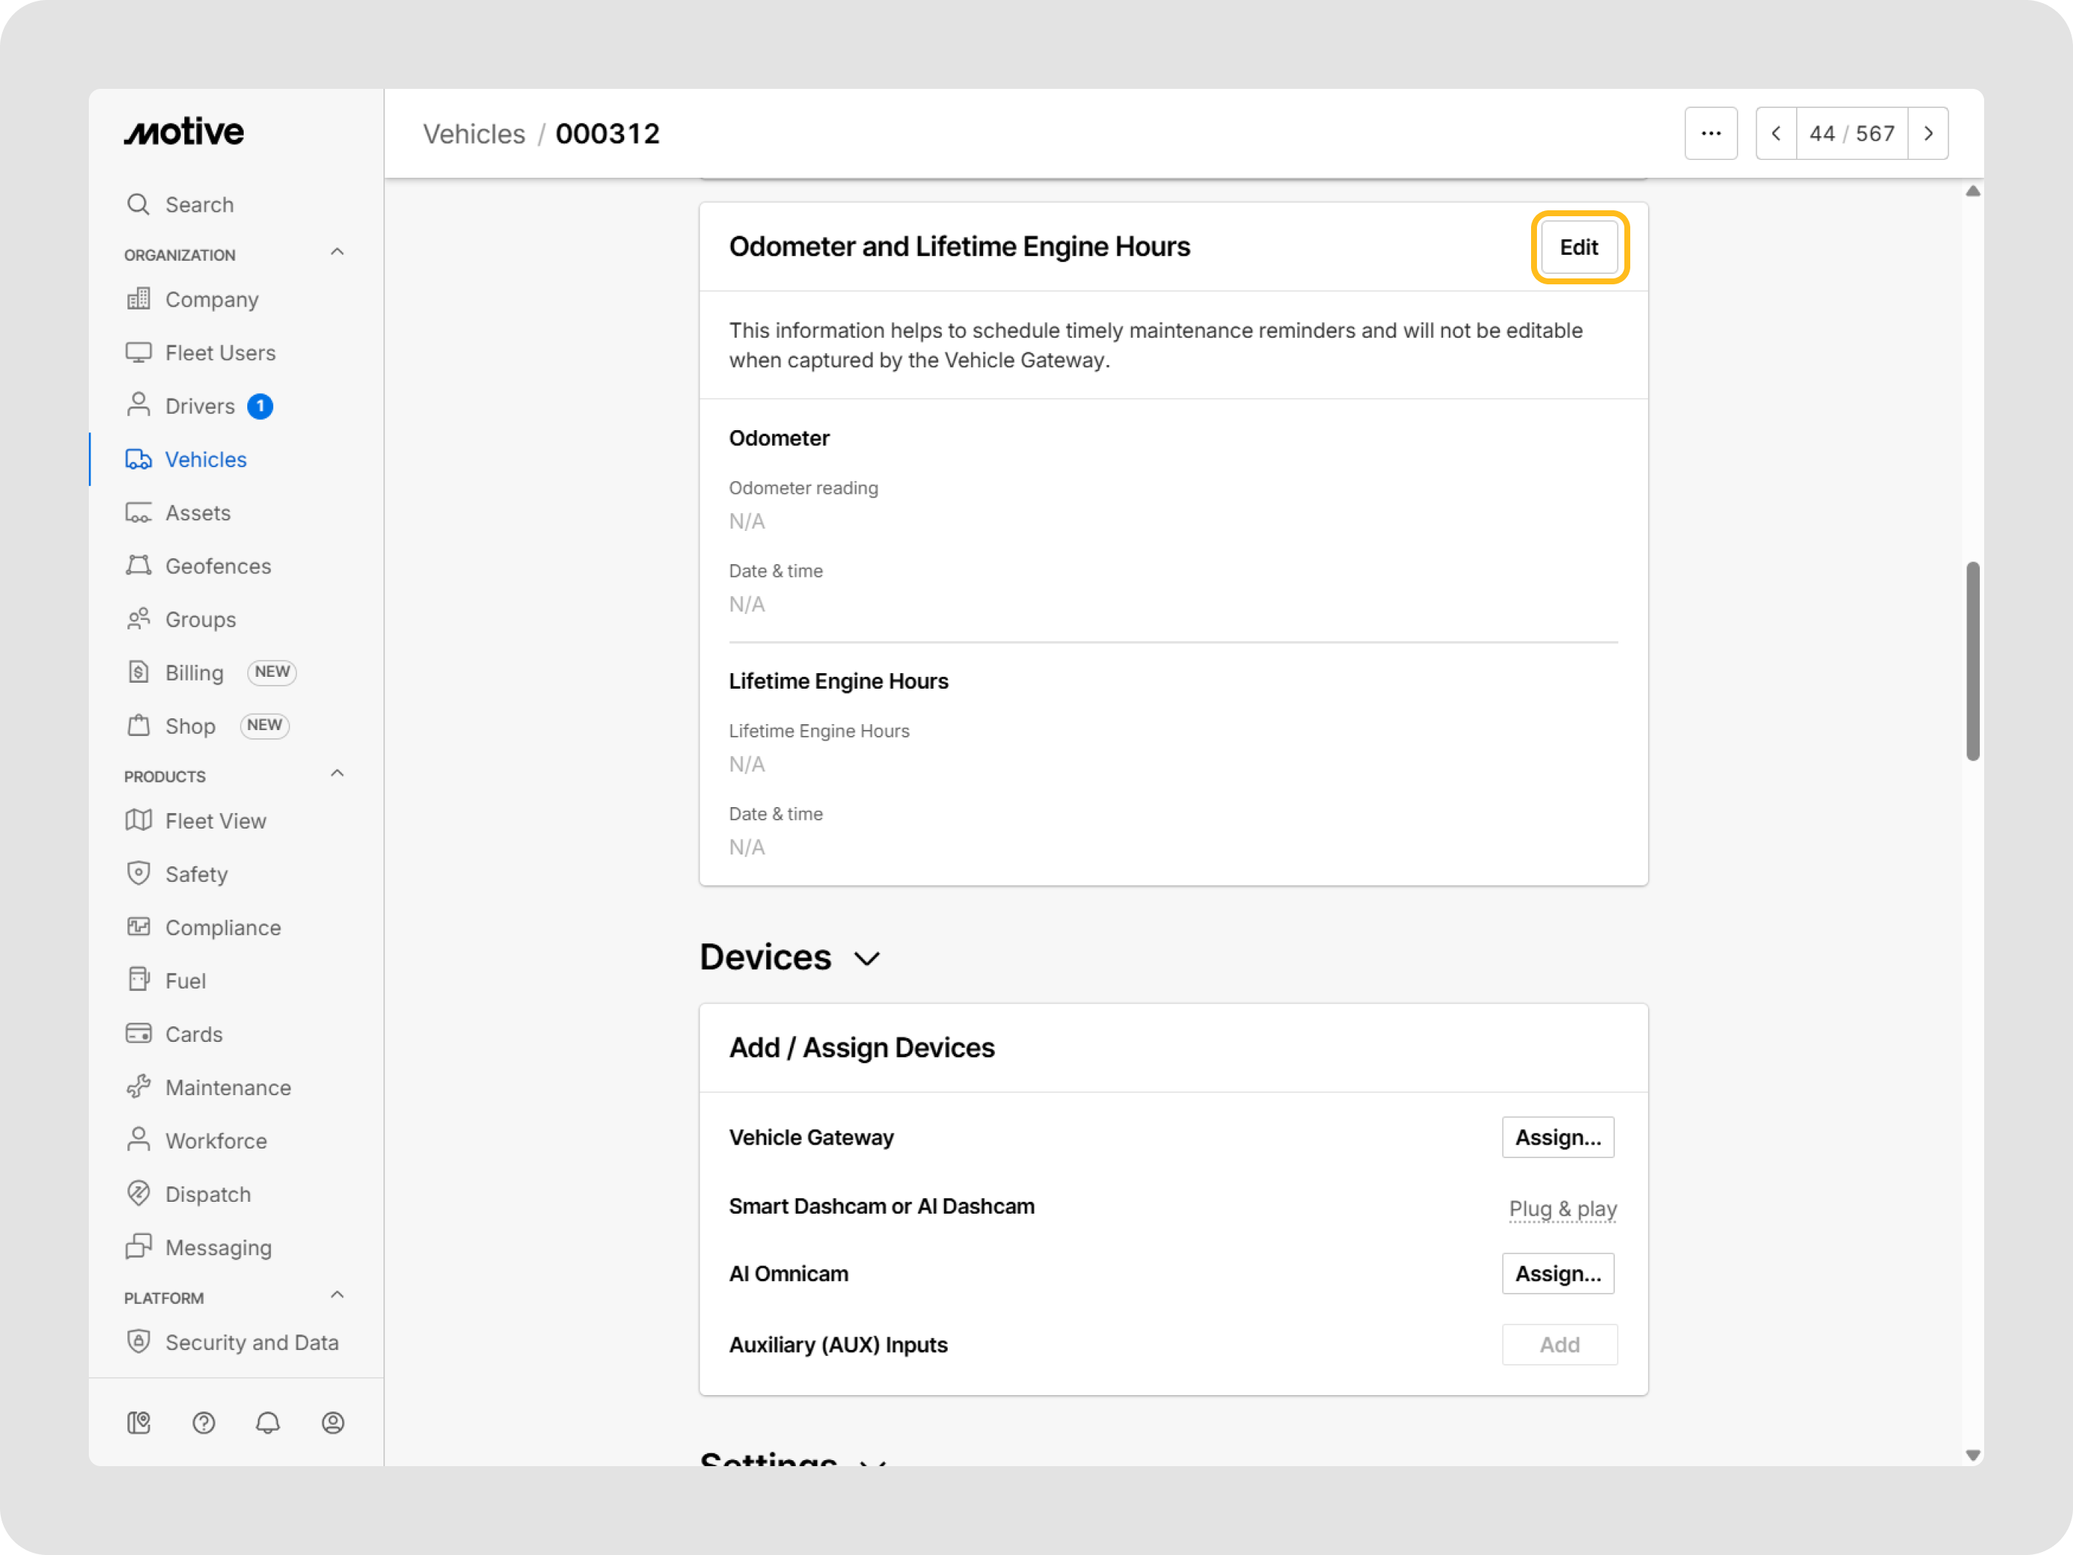The width and height of the screenshot is (2073, 1555).
Task: Collapse the Platform sidebar section
Action: [338, 1295]
